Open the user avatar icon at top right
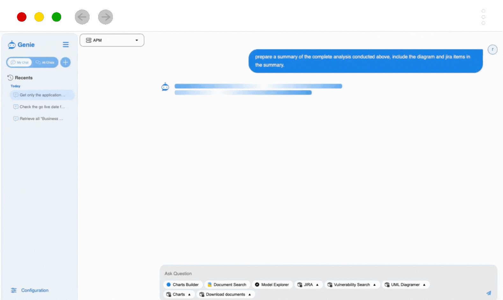 [x=492, y=50]
